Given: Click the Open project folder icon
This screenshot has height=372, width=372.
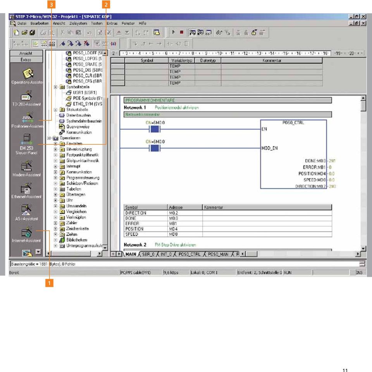Looking at the screenshot, I should (24, 33).
